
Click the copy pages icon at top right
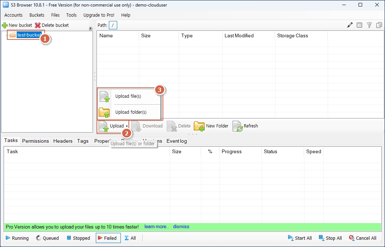pos(379,25)
